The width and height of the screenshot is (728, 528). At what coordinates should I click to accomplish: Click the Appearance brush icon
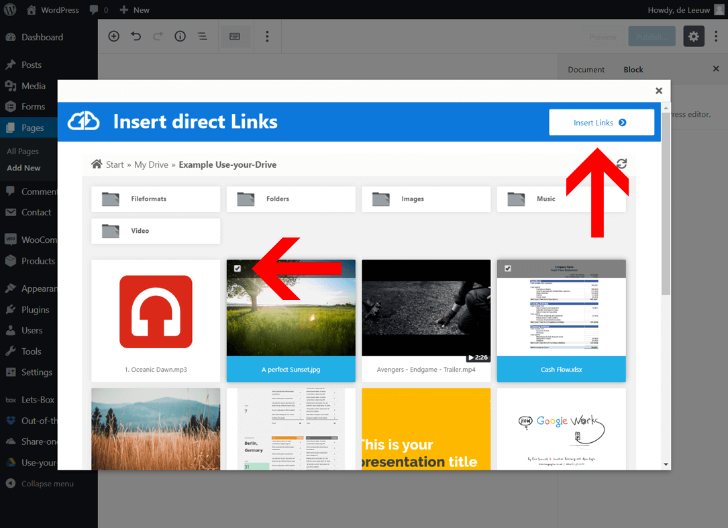(x=10, y=288)
